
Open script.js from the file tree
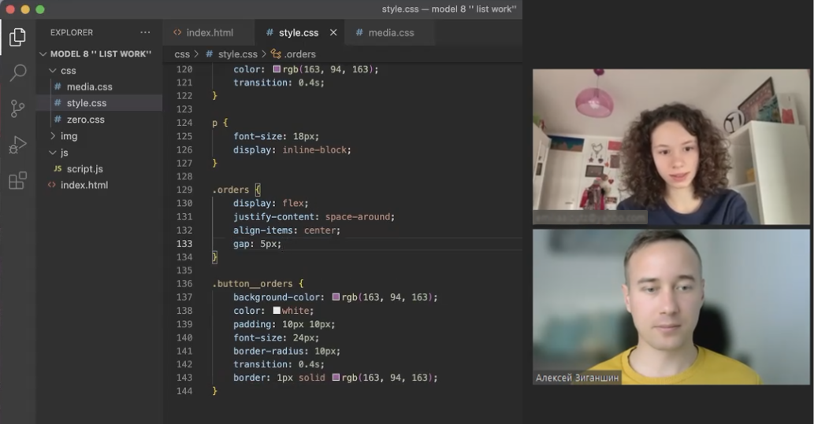tap(84, 169)
